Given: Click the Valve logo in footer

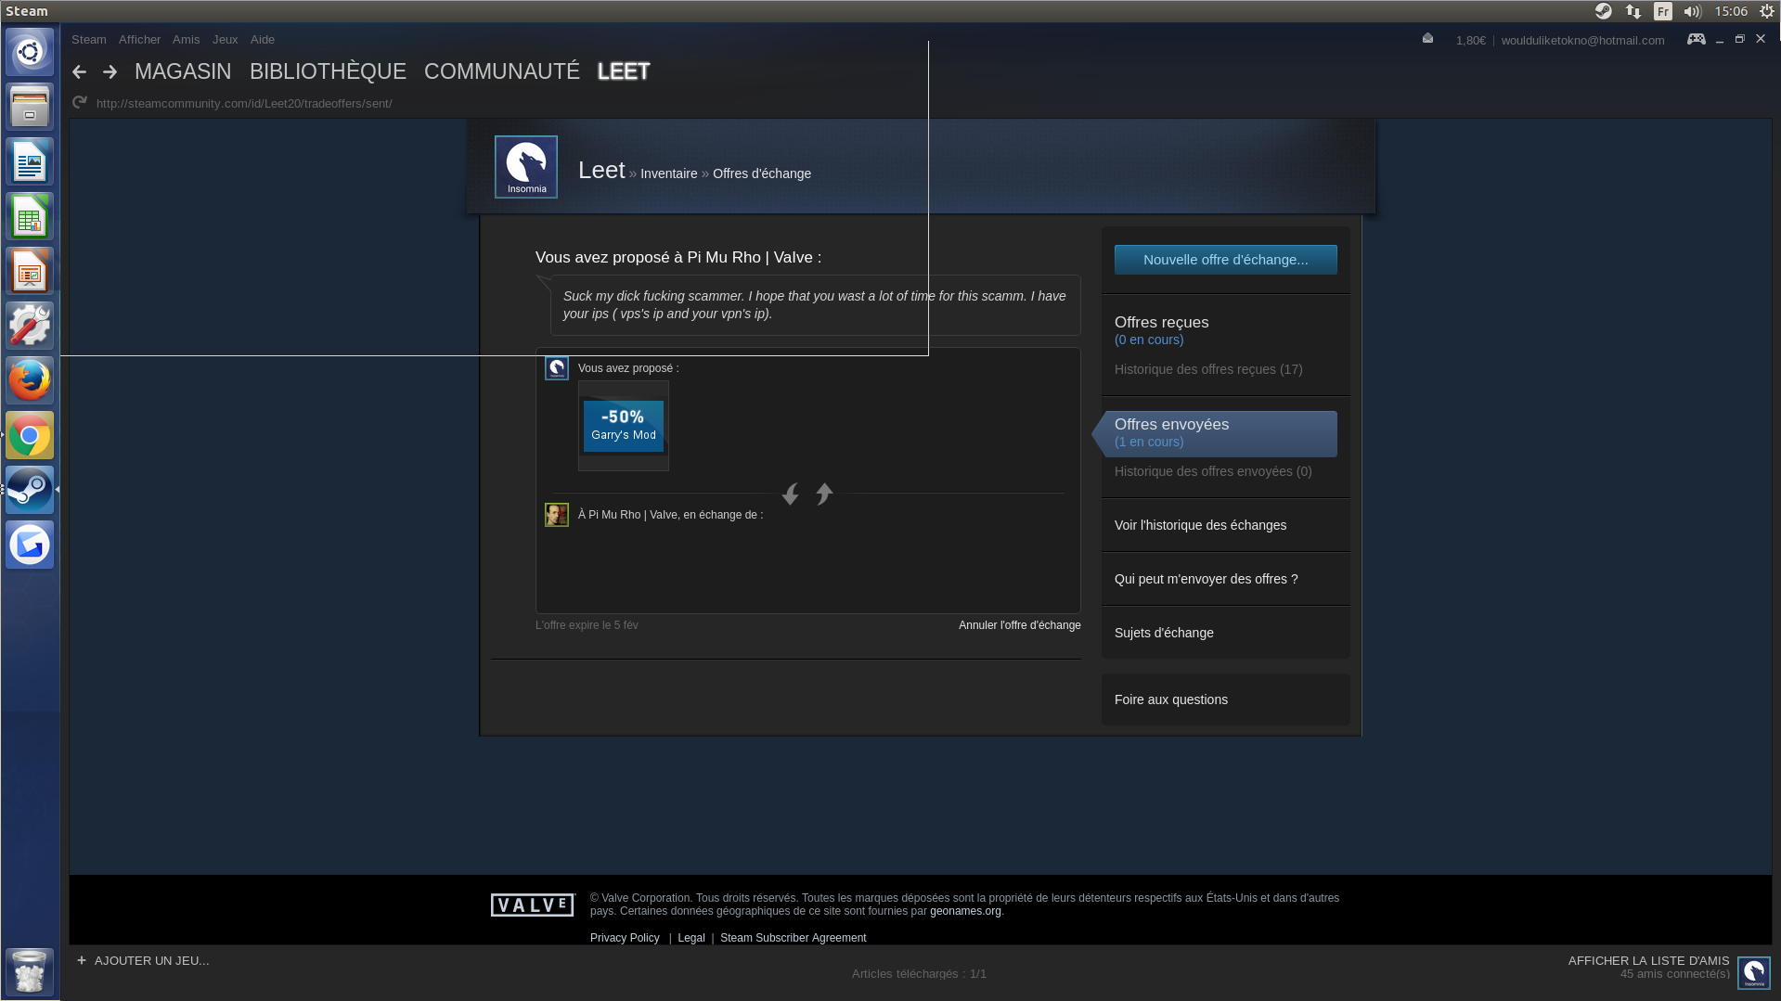Looking at the screenshot, I should 533,905.
